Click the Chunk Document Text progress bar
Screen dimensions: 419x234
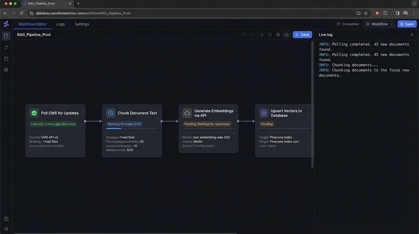tap(132, 129)
